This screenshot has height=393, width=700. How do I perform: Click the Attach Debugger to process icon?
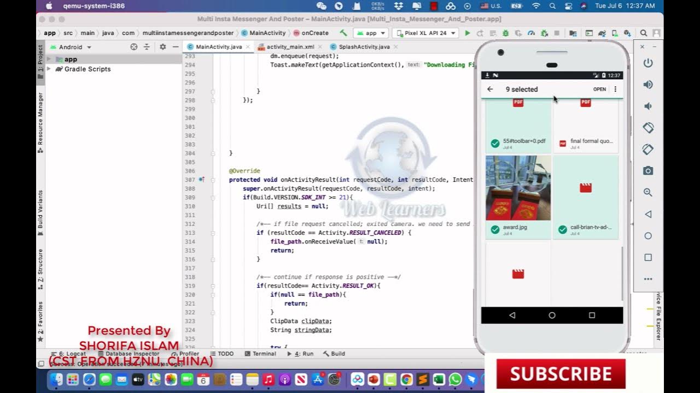(x=544, y=33)
